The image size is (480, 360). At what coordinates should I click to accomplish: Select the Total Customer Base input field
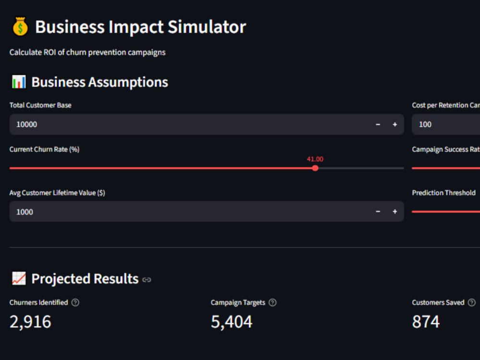[144, 124]
